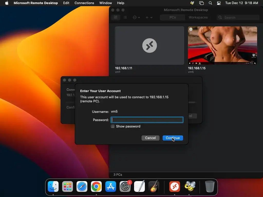Open the Apple menu
Image resolution: width=263 pixels, height=197 pixels.
pyautogui.click(x=6, y=3)
